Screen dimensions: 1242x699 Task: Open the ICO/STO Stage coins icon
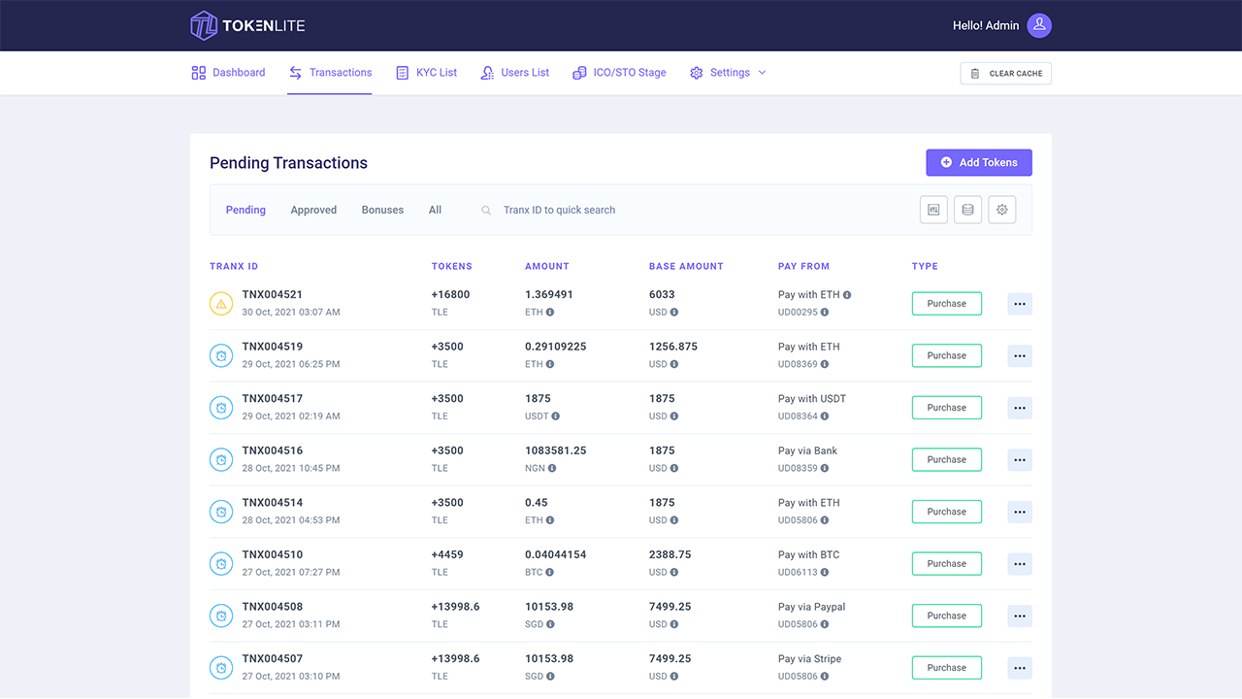point(579,72)
